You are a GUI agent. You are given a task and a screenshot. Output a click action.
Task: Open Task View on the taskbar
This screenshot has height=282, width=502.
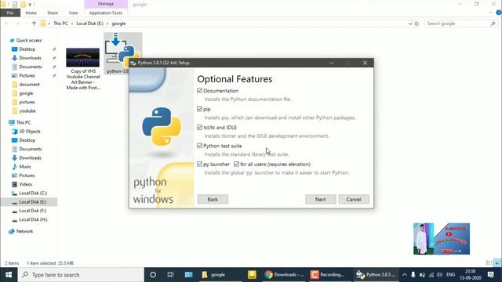coord(171,275)
